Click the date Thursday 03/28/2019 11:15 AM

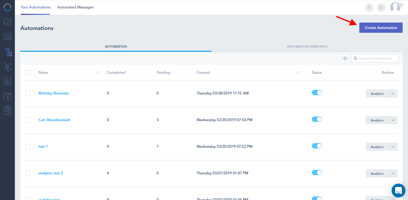pyautogui.click(x=222, y=93)
